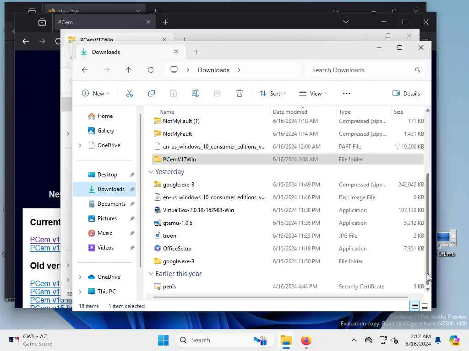Open a new tab in the PCem browser
The width and height of the screenshot is (469, 351).
165,22
